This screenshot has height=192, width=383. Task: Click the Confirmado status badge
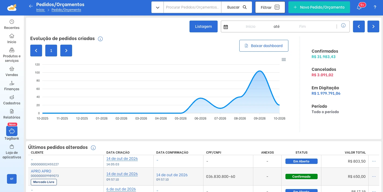click(302, 176)
